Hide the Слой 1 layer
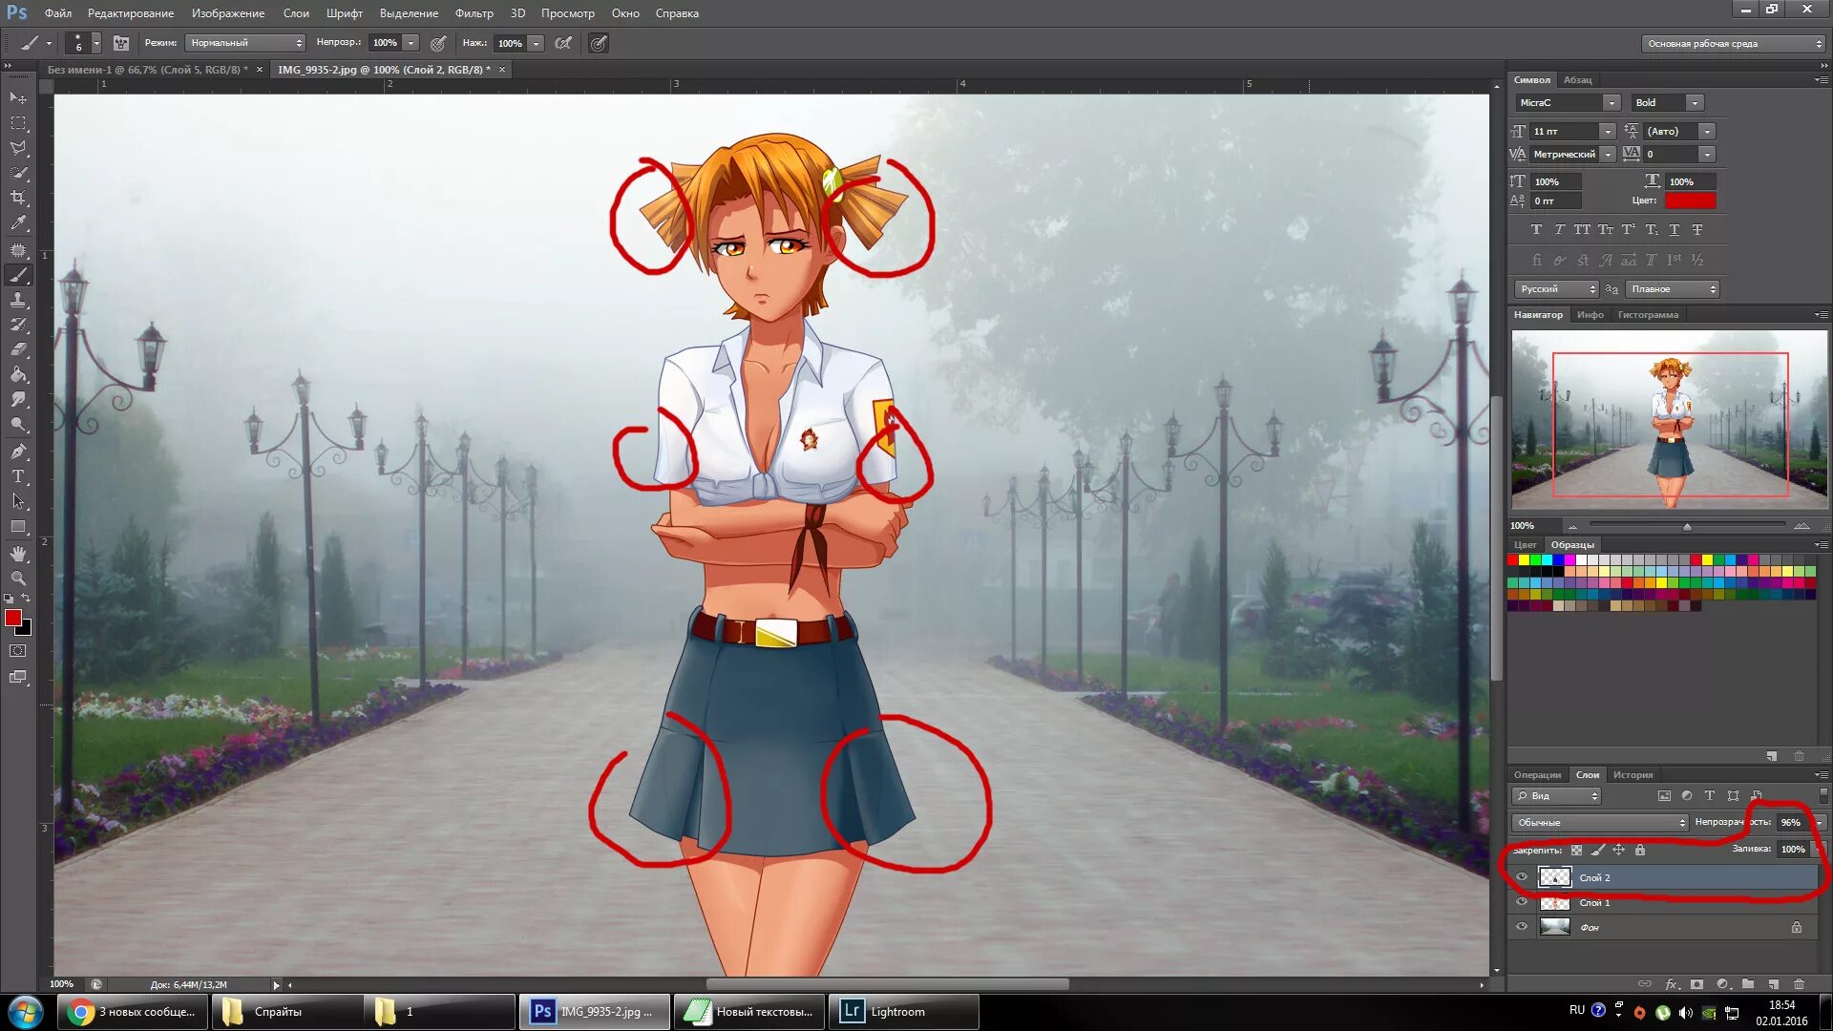 click(1522, 902)
